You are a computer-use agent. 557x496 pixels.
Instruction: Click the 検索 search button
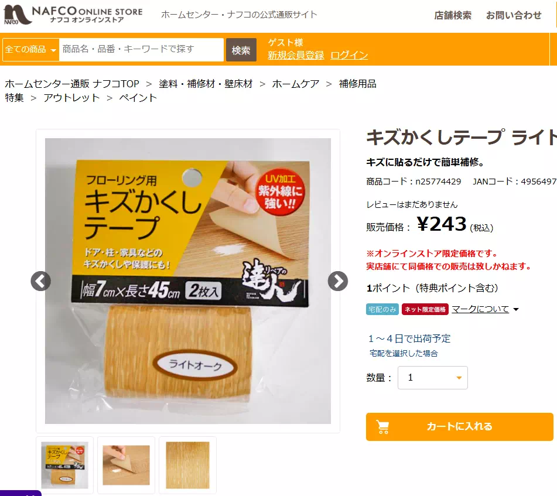pos(241,50)
